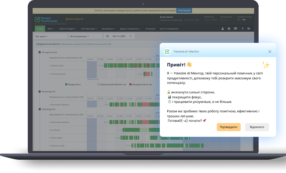
Task: Click the Відхилити button
Action: tap(257, 127)
